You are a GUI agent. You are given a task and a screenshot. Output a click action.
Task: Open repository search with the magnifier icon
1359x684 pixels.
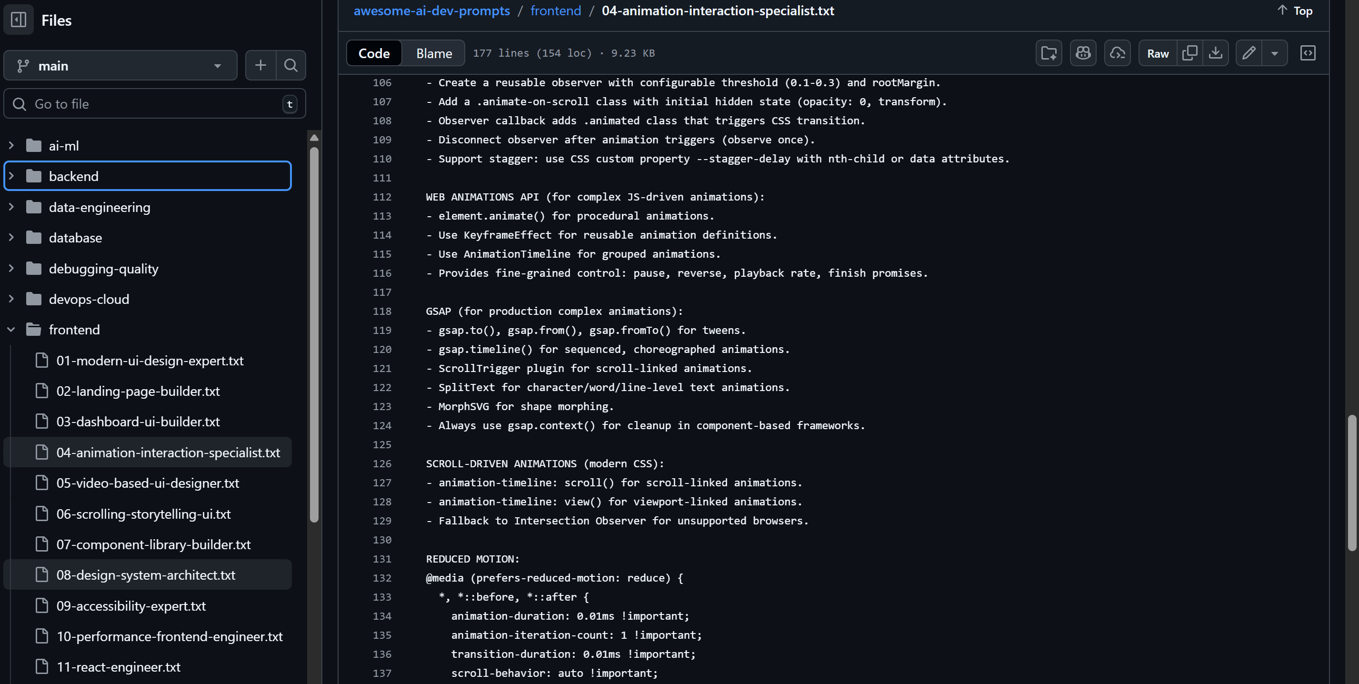(x=290, y=65)
